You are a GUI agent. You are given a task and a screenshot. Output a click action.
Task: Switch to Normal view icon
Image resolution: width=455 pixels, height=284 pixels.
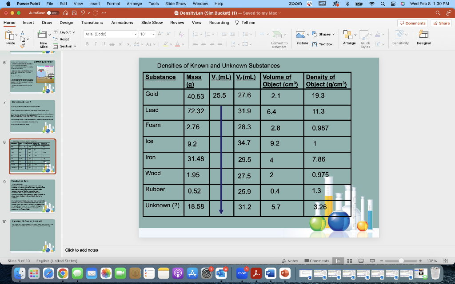tap(338, 261)
